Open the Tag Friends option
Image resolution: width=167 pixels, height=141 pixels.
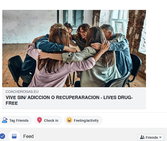point(16,120)
